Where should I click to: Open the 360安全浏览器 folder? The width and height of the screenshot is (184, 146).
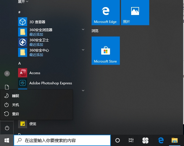click(x=52, y=32)
